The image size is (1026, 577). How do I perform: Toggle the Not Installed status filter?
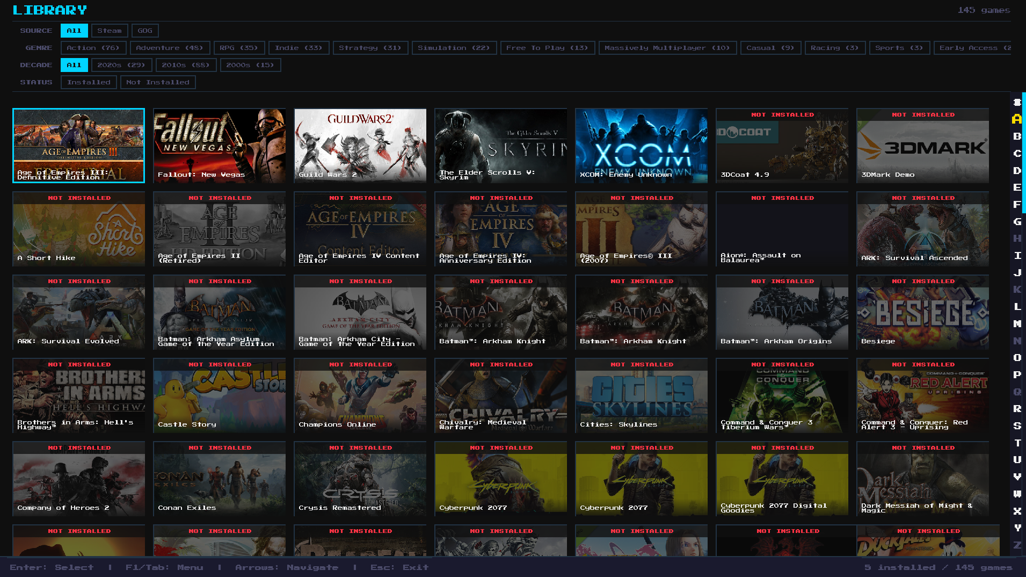(158, 82)
